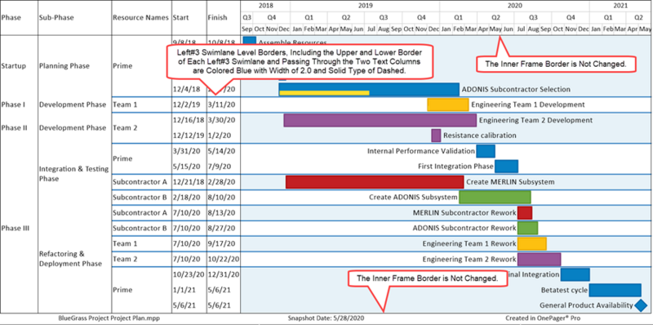Screen dimensions: 653x325
Task: Click the Create MERLIN Subsystem text label
Action: coord(510,182)
